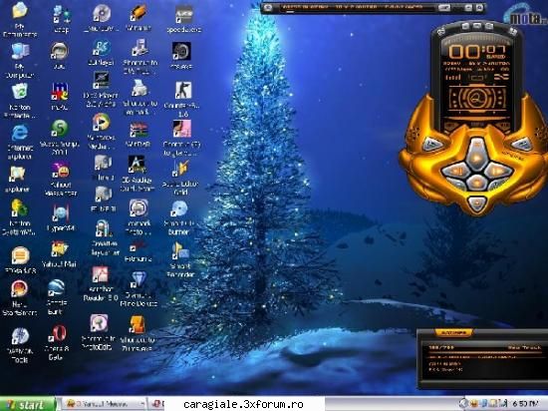
Task: Open the My Computer desktop icon
Action: [20, 52]
